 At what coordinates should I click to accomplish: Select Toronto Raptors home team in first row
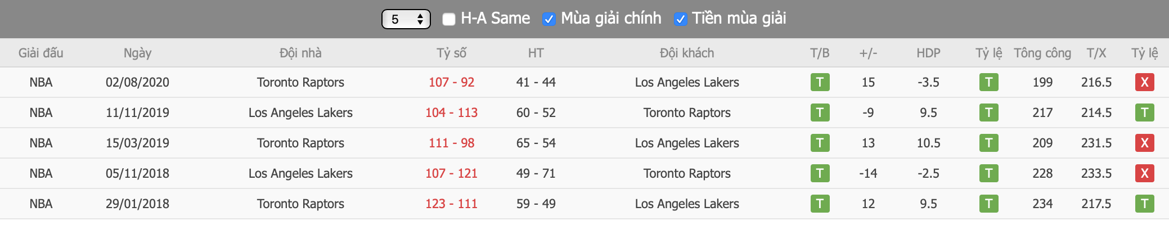pyautogui.click(x=300, y=82)
